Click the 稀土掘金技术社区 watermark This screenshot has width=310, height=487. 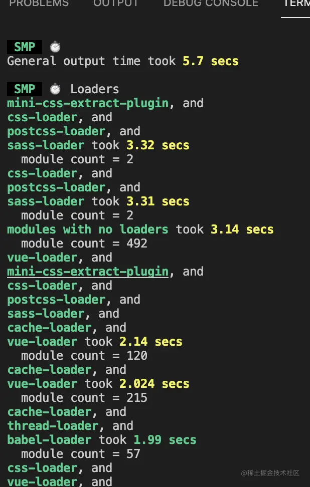coord(270,473)
